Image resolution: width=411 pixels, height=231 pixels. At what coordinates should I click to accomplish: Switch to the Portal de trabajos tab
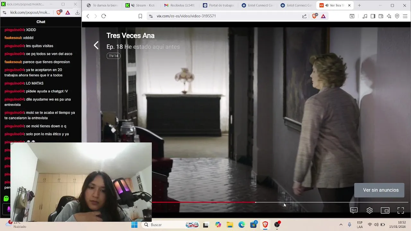click(219, 5)
